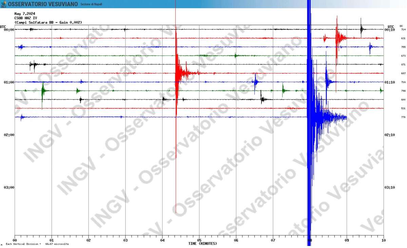The image size is (407, 248).
Task: Click the May 7, 2024 date label
Action: 25,14
